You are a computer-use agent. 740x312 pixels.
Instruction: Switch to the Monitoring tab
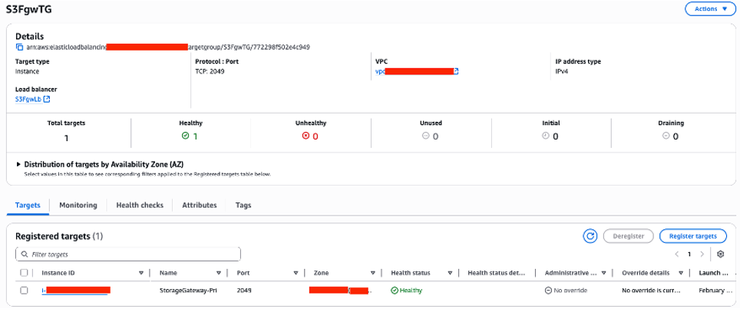point(78,205)
